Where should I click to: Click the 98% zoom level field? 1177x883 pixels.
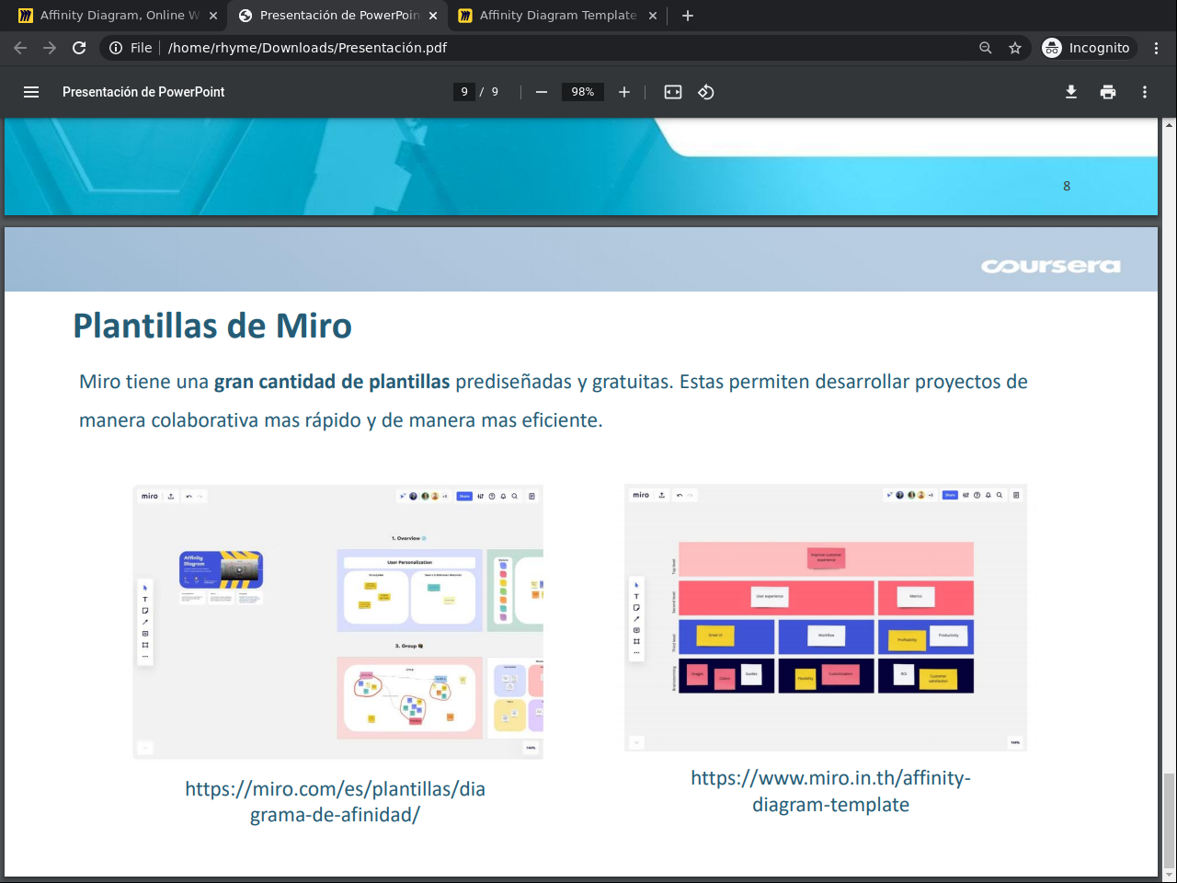[x=583, y=92]
